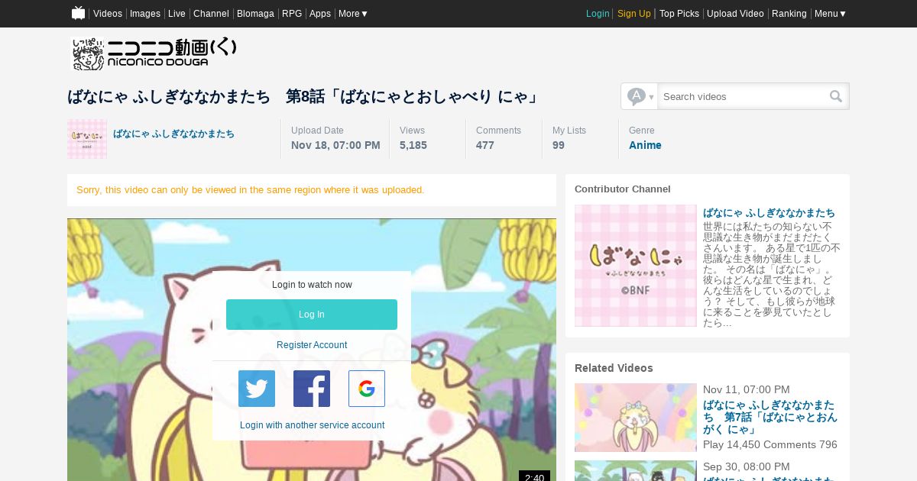Open Channel in the top navigation

(x=211, y=14)
